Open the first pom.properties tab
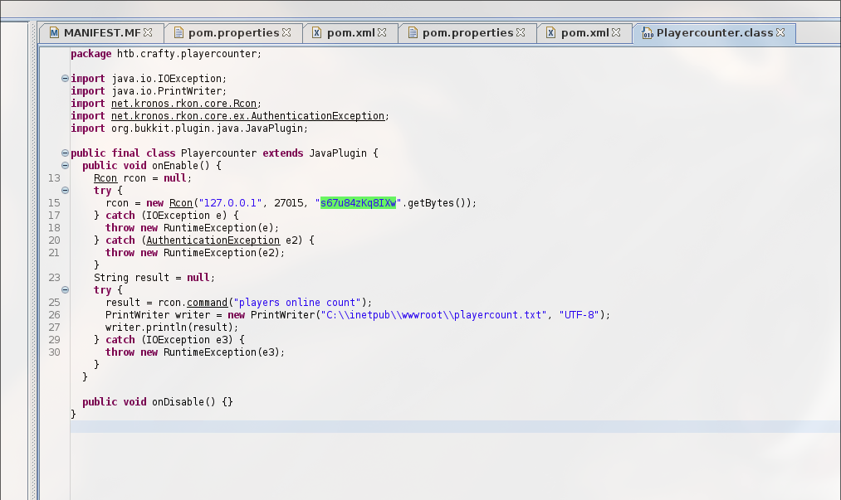 234,33
